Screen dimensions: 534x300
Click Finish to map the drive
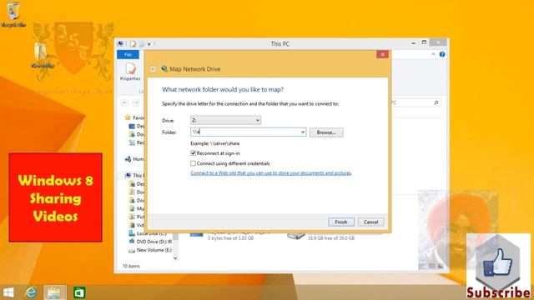(341, 222)
